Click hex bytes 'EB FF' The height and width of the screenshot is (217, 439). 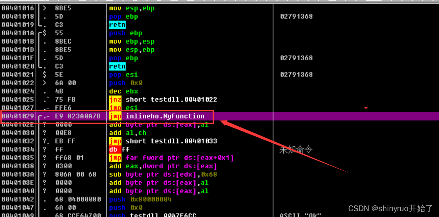65,141
